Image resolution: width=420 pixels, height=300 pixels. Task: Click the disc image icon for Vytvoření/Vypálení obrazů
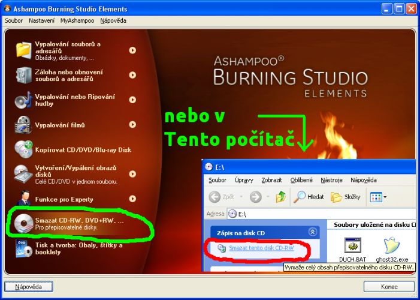pyautogui.click(x=24, y=174)
